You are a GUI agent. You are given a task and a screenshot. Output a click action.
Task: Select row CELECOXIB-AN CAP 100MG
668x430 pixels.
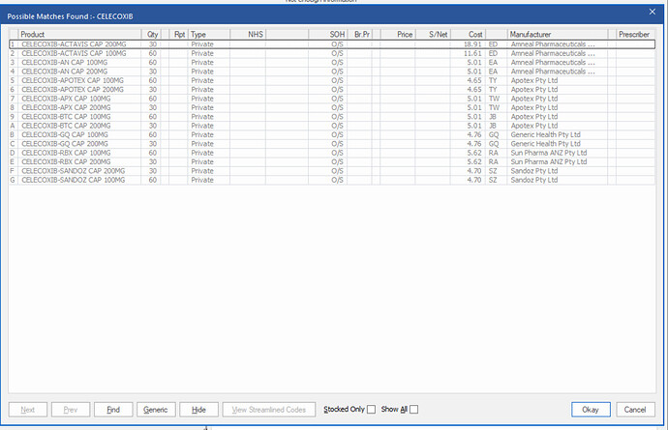[x=332, y=62]
